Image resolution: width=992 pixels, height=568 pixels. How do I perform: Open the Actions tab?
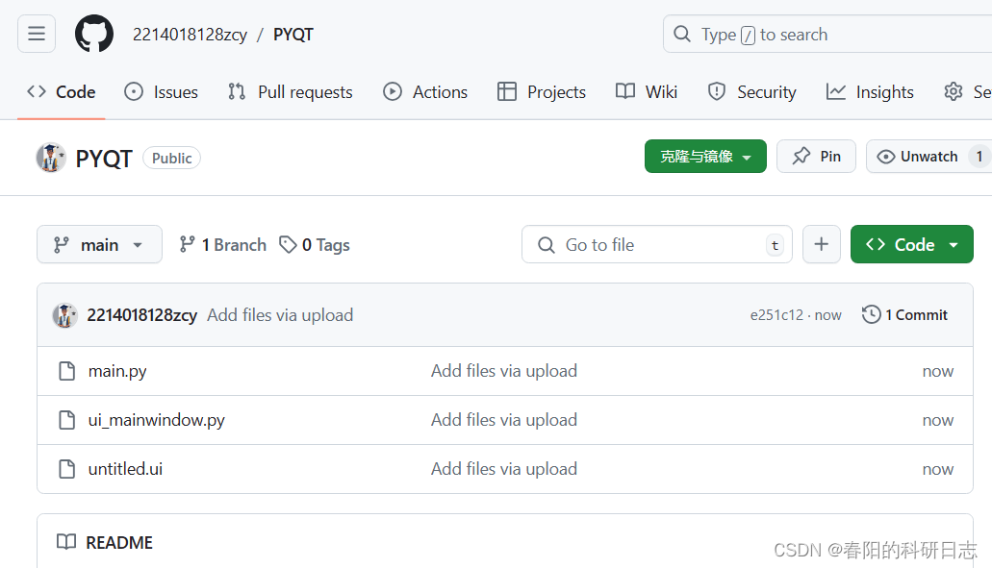(x=425, y=92)
